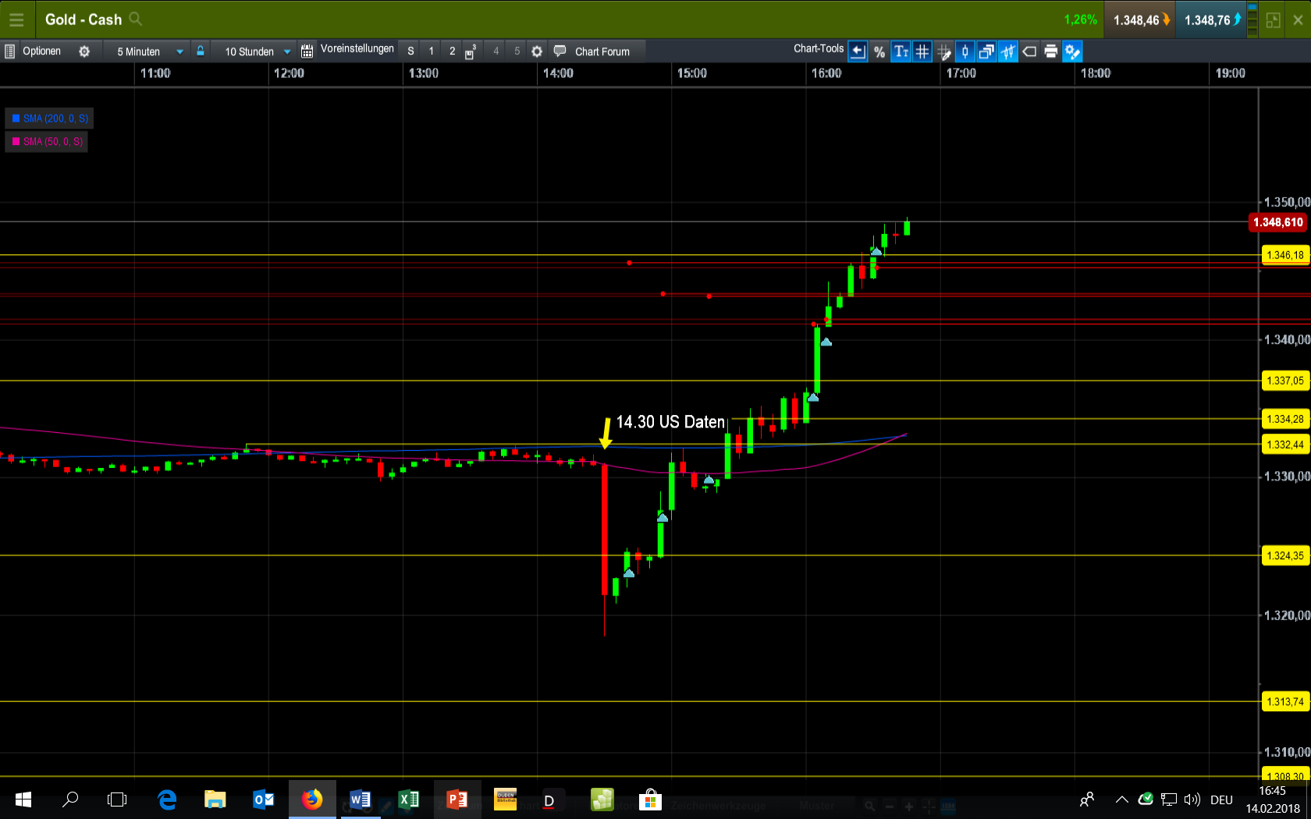This screenshot has width=1311, height=819.
Task: Detach the chart into a separate window
Action: point(1273,20)
